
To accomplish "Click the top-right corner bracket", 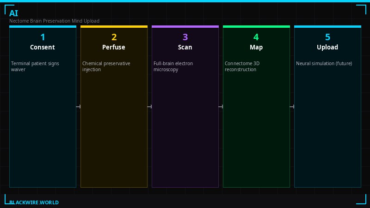I will pyautogui.click(x=361, y=9).
